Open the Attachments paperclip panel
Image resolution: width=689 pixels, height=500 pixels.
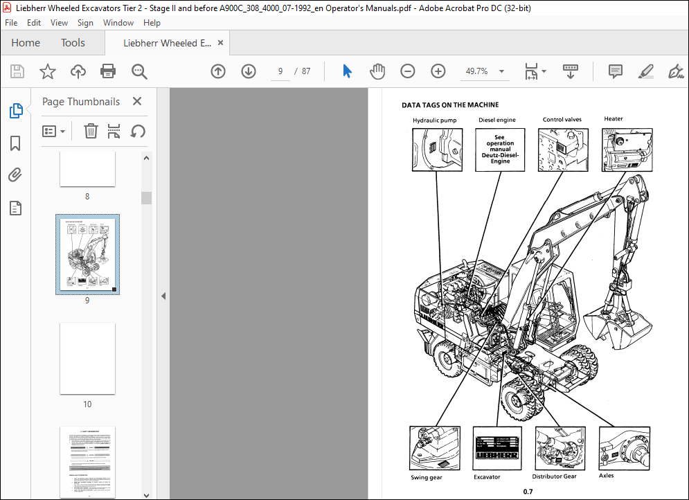[15, 175]
